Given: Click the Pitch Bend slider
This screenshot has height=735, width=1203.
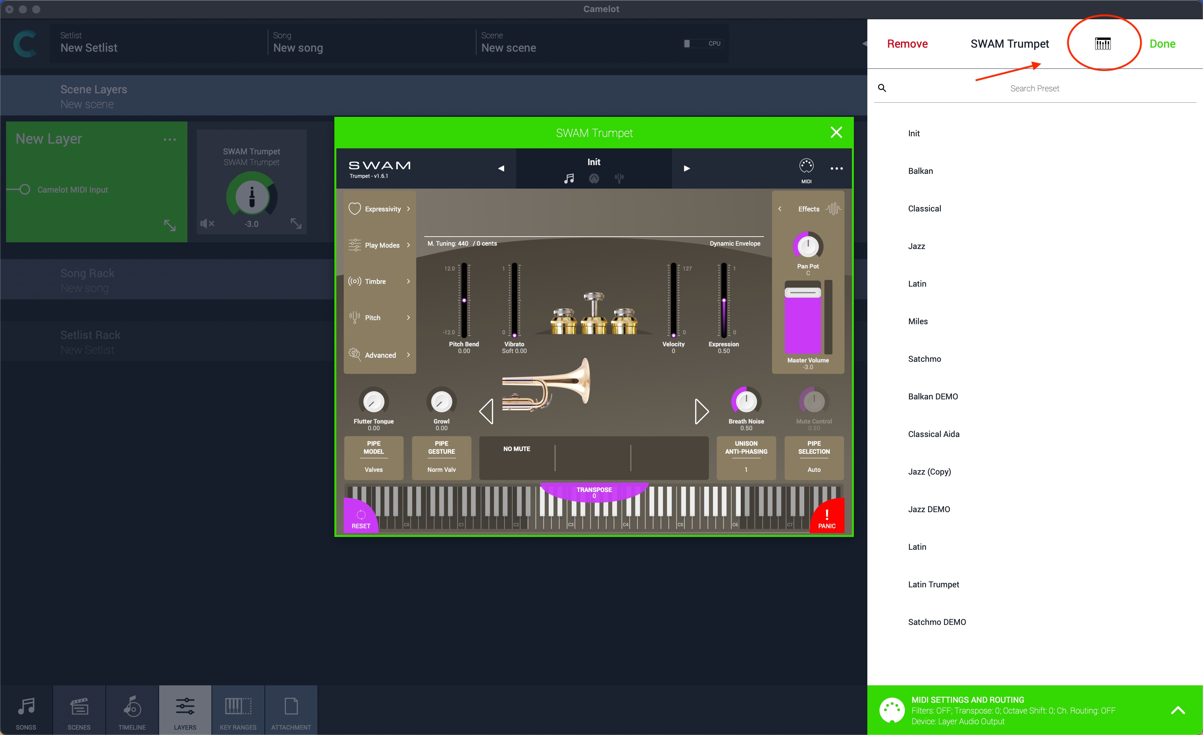Looking at the screenshot, I should pyautogui.click(x=464, y=300).
